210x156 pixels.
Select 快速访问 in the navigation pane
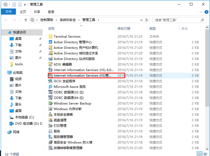point(22,32)
